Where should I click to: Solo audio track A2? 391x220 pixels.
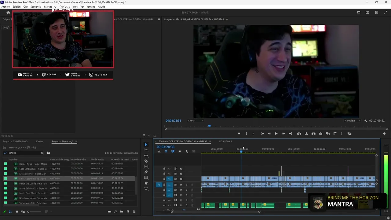coord(186,190)
